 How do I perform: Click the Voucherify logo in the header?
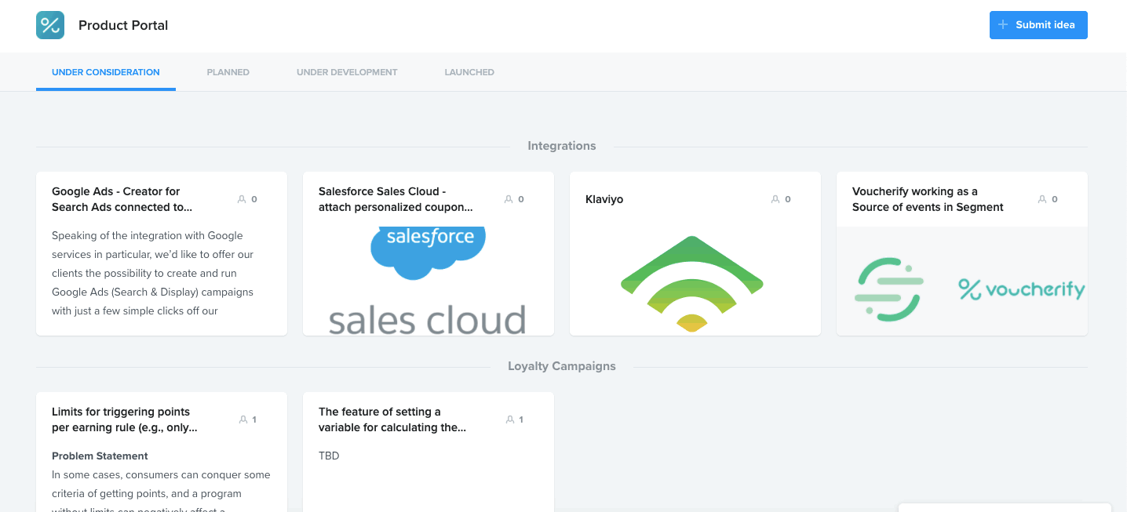coord(49,24)
